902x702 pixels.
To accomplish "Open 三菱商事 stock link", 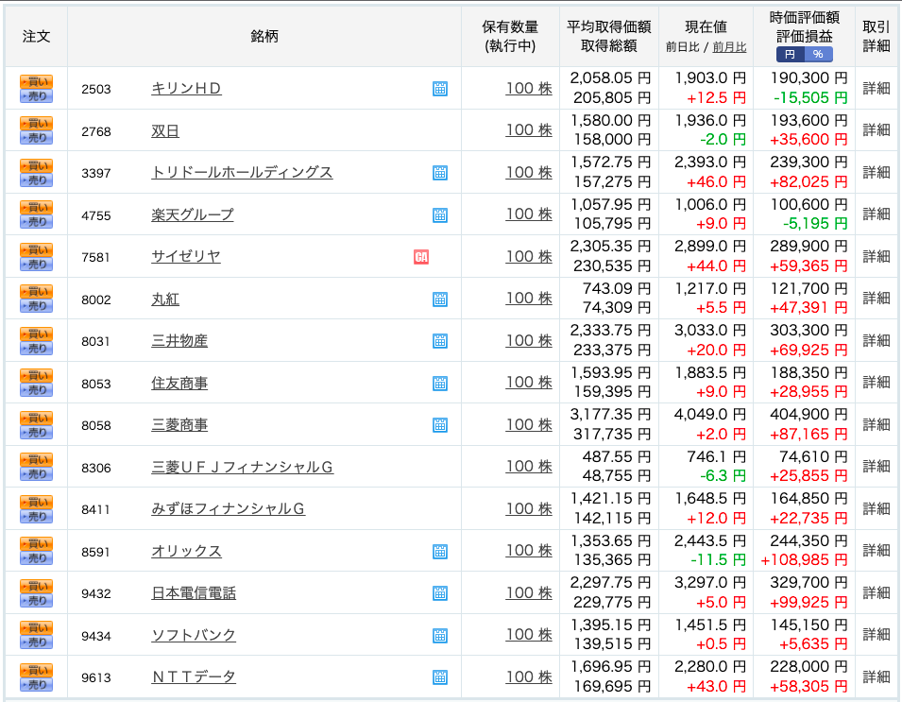I will tap(179, 425).
